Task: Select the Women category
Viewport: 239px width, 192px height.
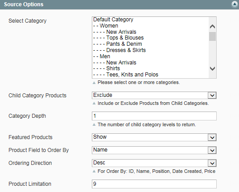Action: tap(150, 26)
